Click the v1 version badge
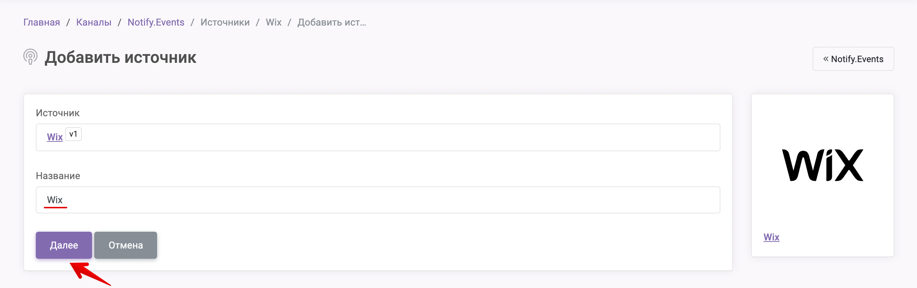The image size is (917, 288). (73, 134)
